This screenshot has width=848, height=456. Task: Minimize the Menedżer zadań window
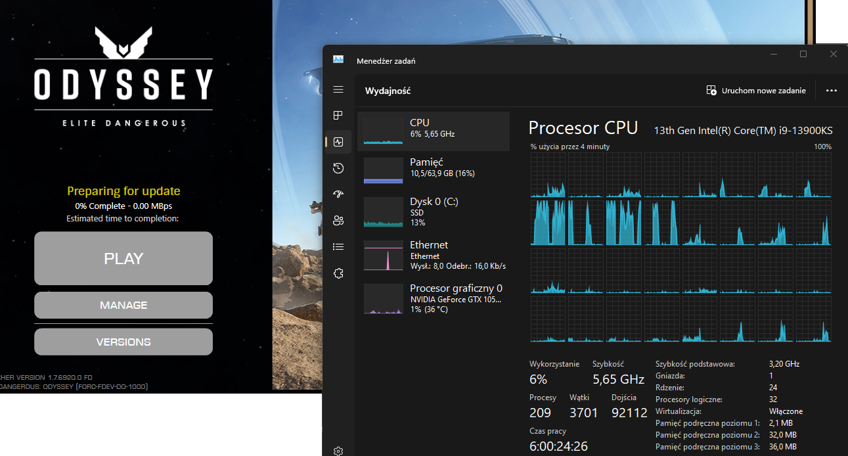pyautogui.click(x=773, y=54)
